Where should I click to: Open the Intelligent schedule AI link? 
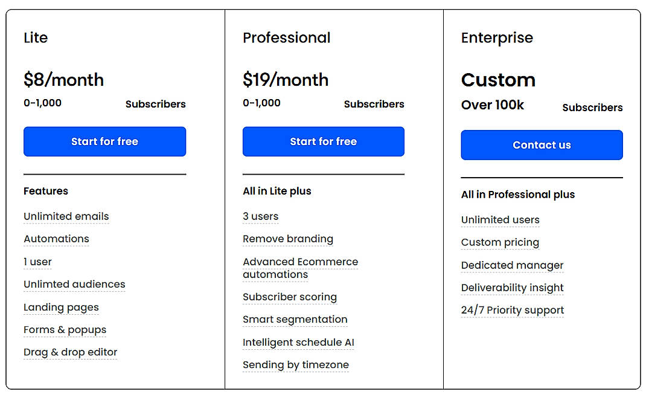(298, 343)
